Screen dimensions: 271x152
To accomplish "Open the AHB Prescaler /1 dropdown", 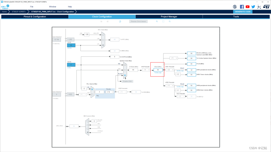I will 146,70.
